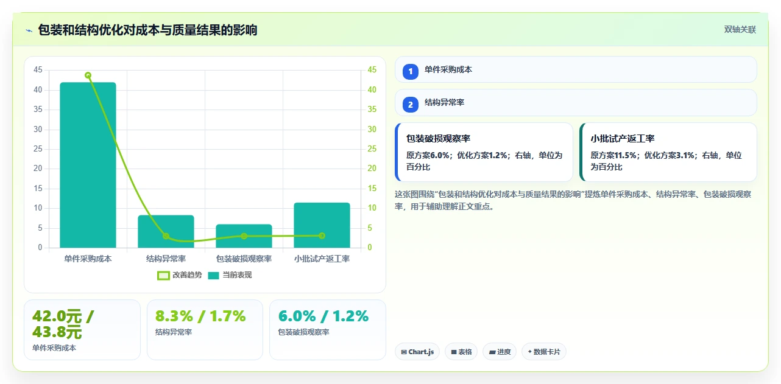Image resolution: width=781 pixels, height=384 pixels.
Task: Open the 小批试产返工率 detail card
Action: click(x=668, y=152)
